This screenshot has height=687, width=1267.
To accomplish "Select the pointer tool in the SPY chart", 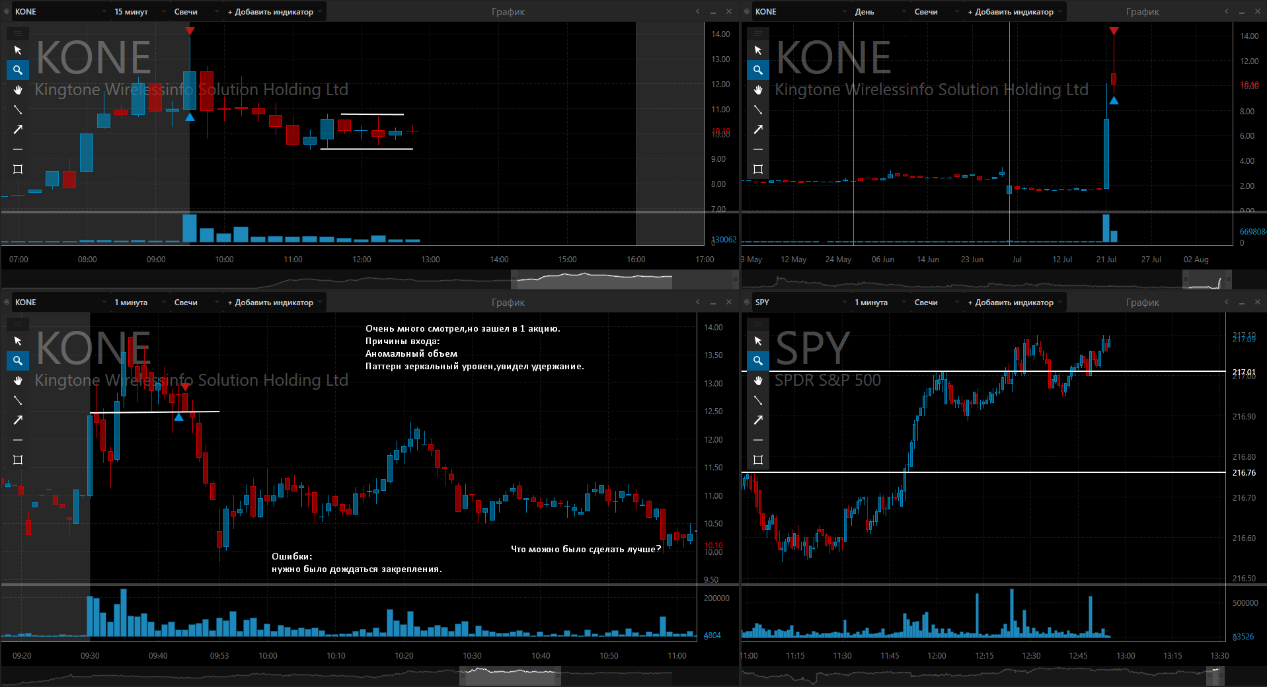I will [x=758, y=341].
